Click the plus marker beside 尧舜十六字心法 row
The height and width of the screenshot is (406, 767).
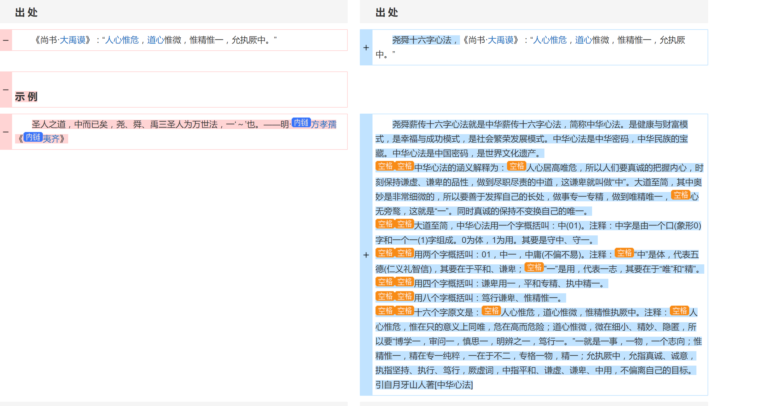[366, 48]
